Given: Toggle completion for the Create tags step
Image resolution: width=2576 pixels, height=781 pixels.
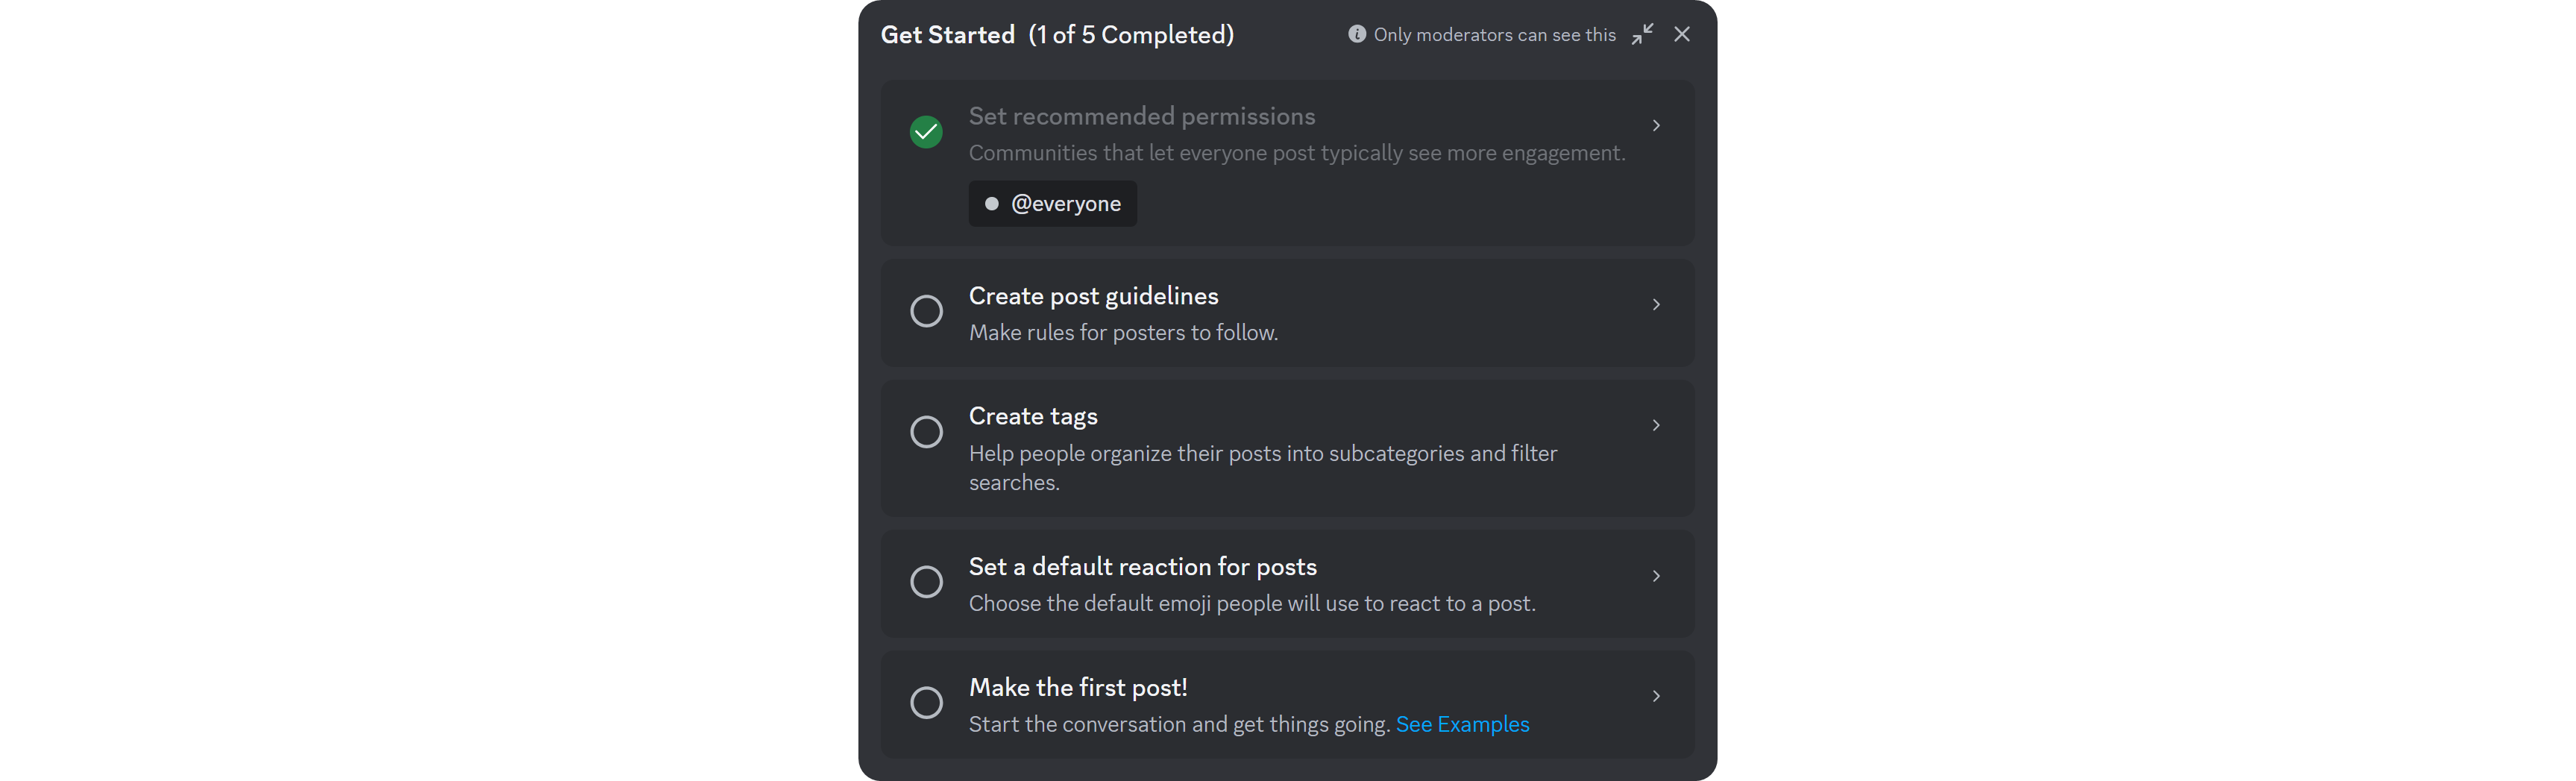Looking at the screenshot, I should pyautogui.click(x=927, y=431).
